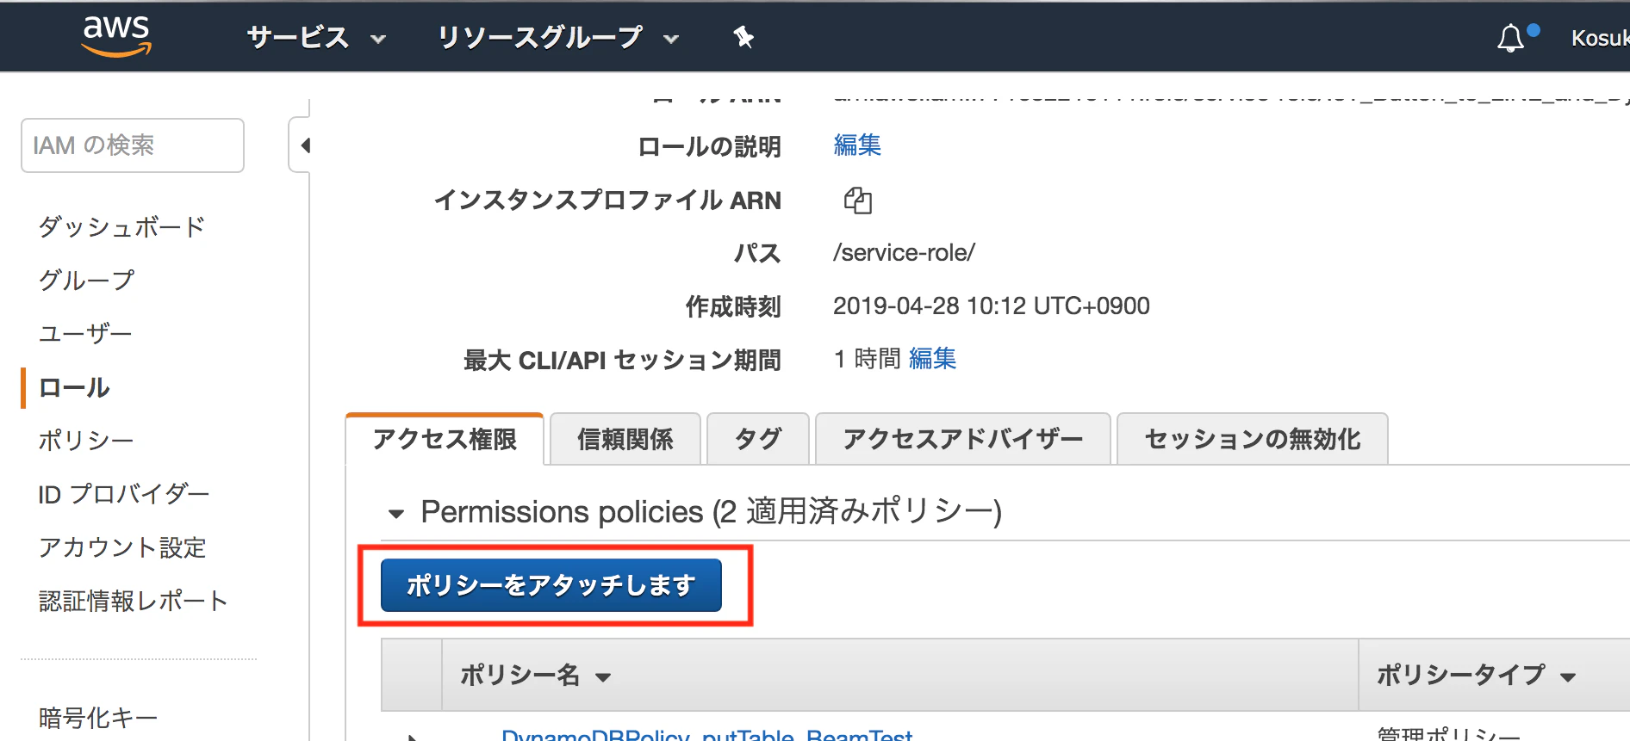Open the AWS home logo
Screen dimensions: 1630x741
(116, 36)
